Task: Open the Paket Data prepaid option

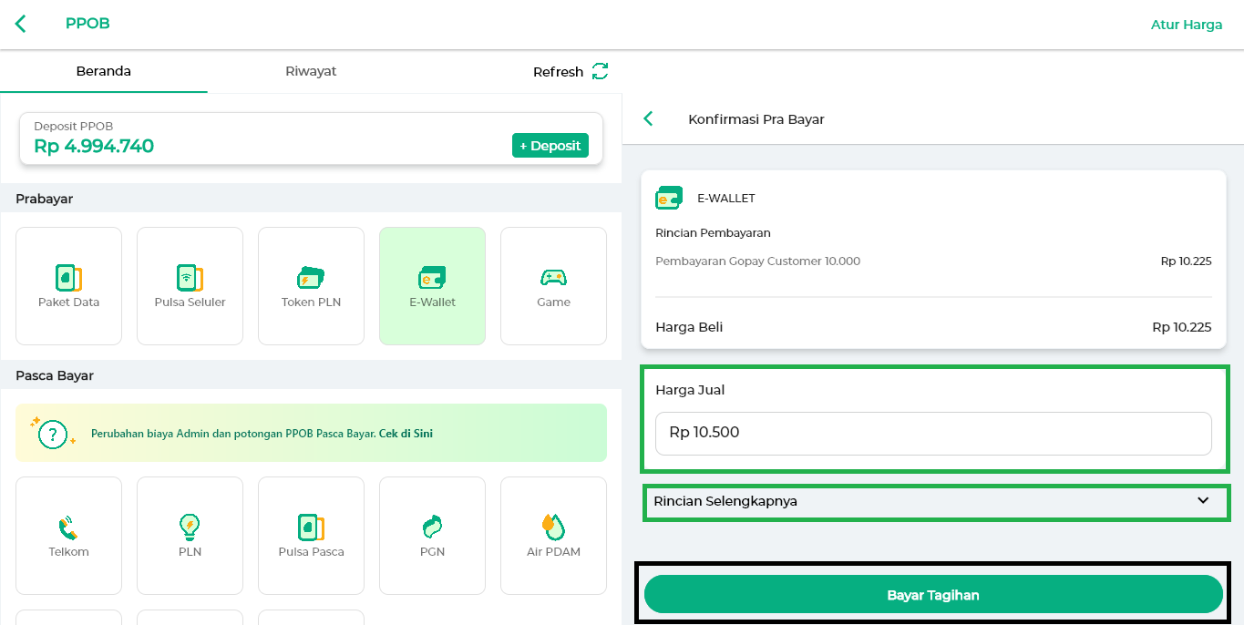Action: click(x=68, y=286)
